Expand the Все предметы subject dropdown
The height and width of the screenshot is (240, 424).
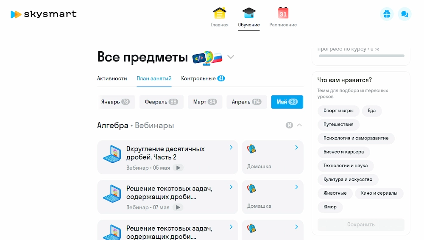[231, 57]
